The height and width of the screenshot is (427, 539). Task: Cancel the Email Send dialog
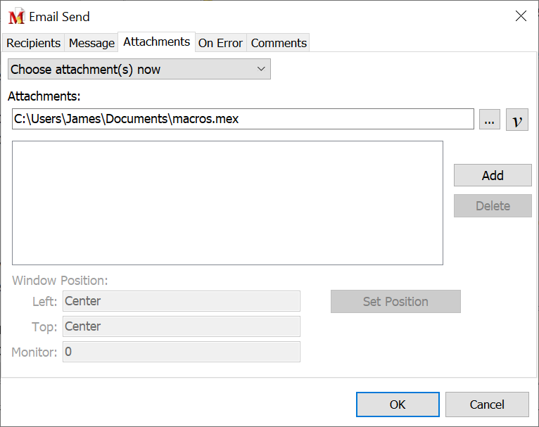click(x=487, y=404)
